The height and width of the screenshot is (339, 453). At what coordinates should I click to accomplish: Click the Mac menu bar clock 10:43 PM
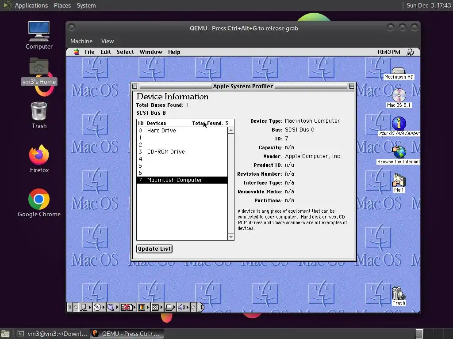click(388, 52)
